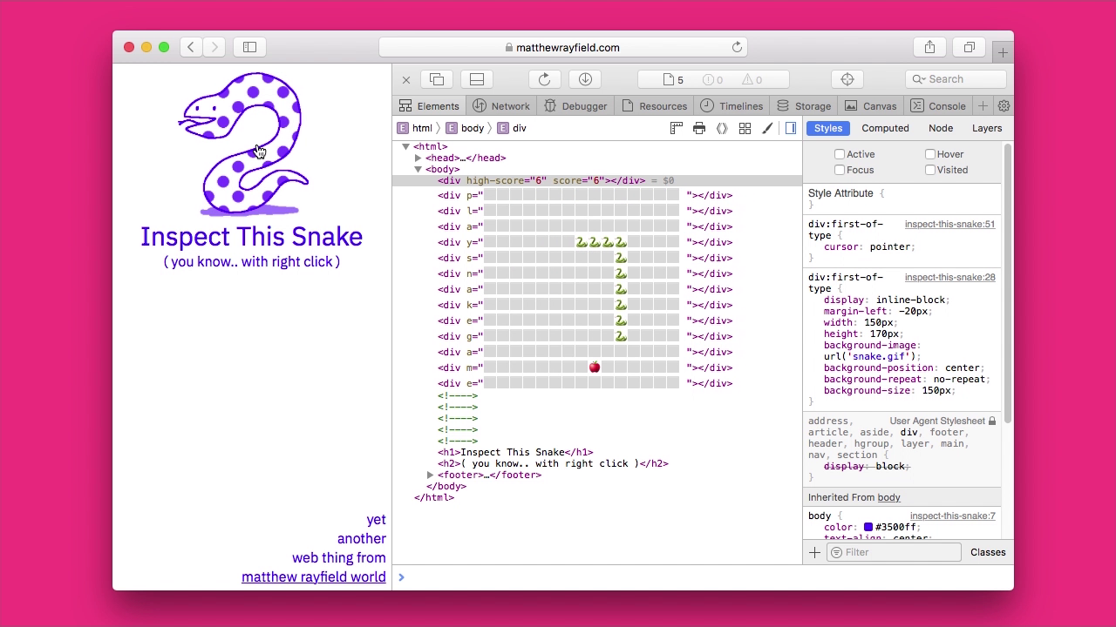This screenshot has height=627, width=1116.
Task: Add a new inspector tab with plus
Action: coord(983,106)
